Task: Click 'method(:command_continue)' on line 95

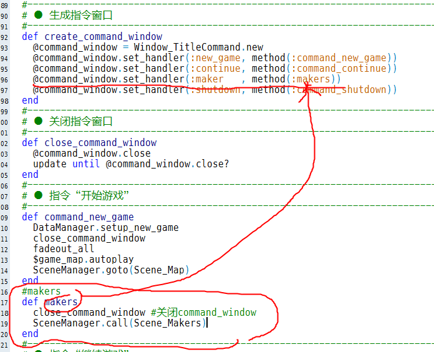Action: coord(324,69)
